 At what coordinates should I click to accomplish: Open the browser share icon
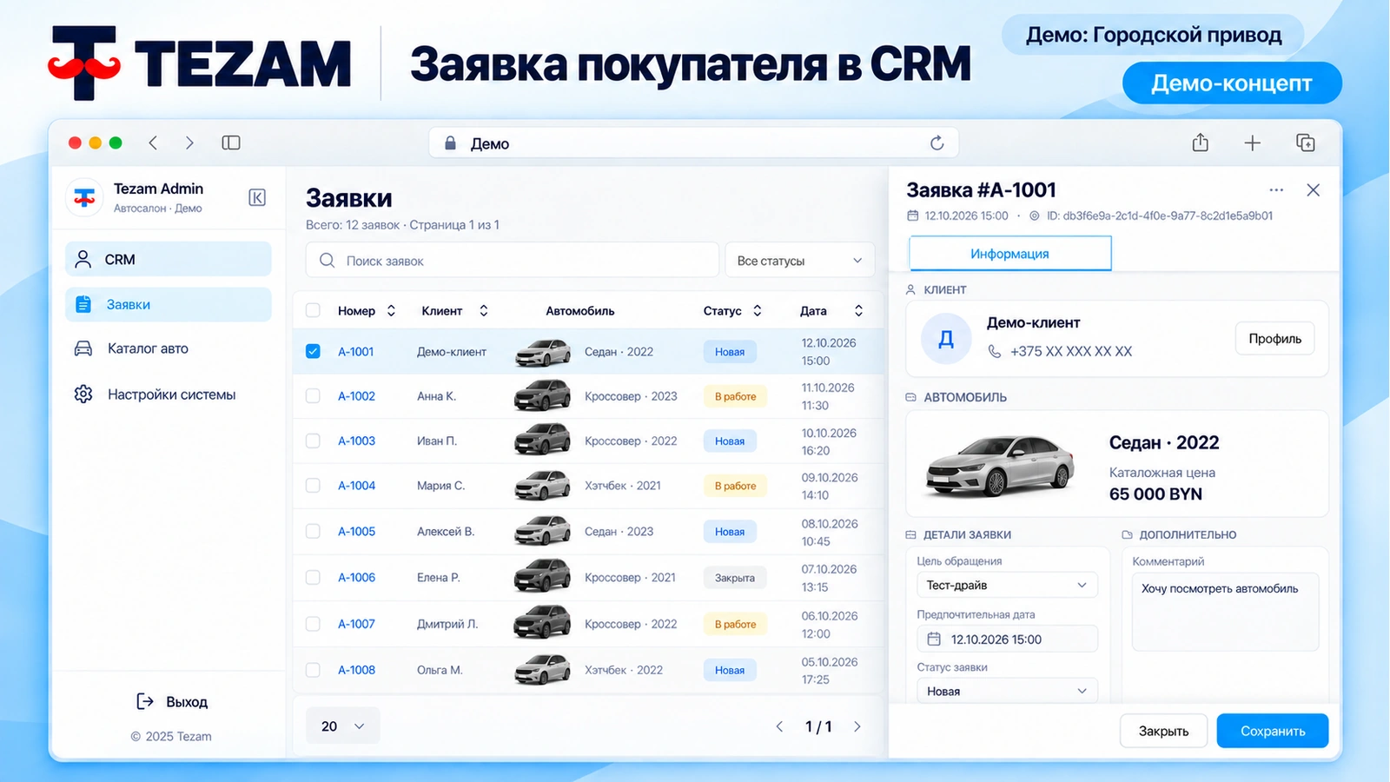tap(1201, 142)
